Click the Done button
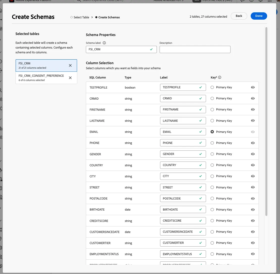Image resolution: width=280 pixels, height=274 pixels. [259, 16]
